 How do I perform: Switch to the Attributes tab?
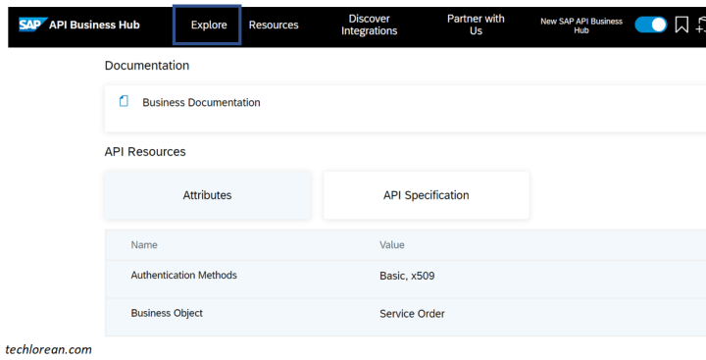pyautogui.click(x=207, y=195)
